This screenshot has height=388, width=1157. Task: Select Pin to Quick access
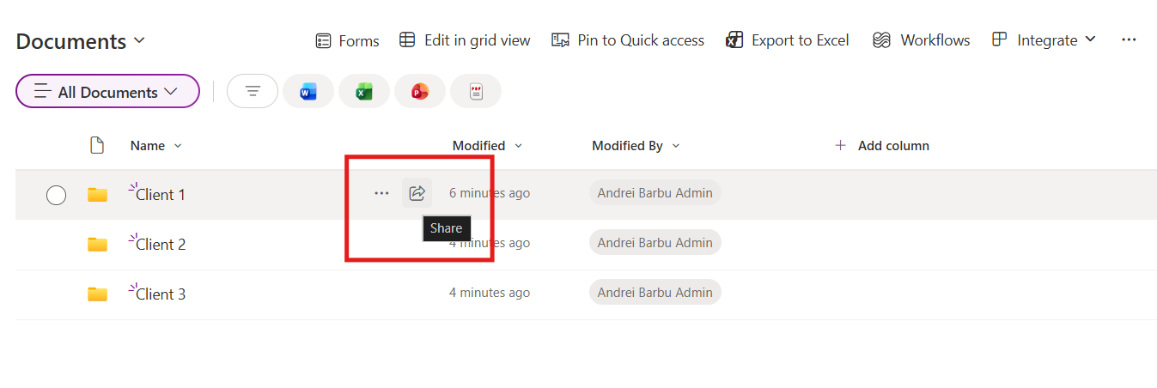click(628, 40)
